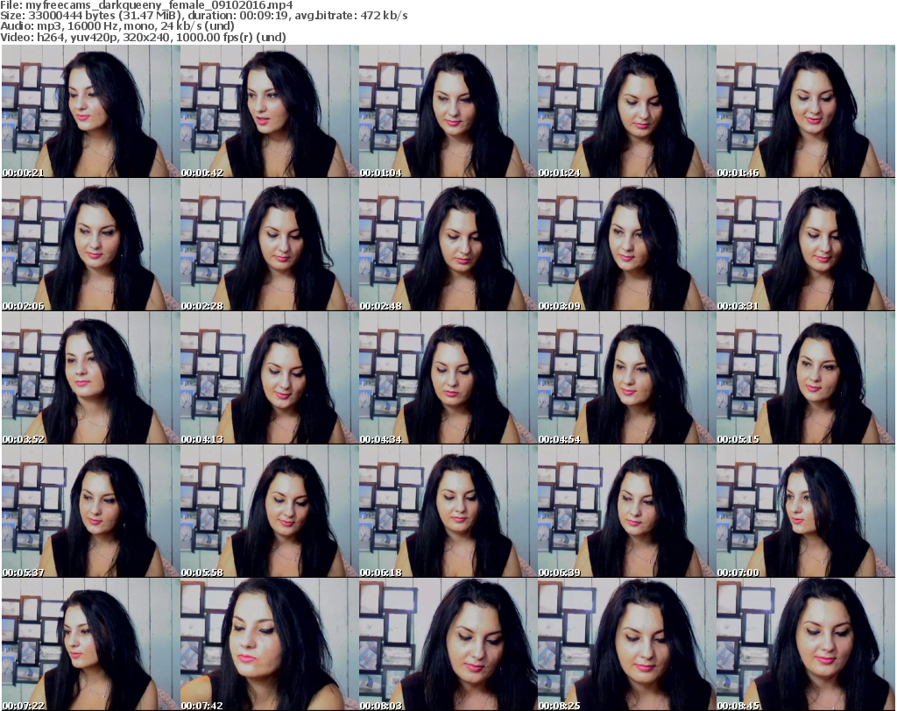Screen dimensions: 897x711
Task: Choose the snapshot labeled 00:07:00
Action: click(x=806, y=510)
